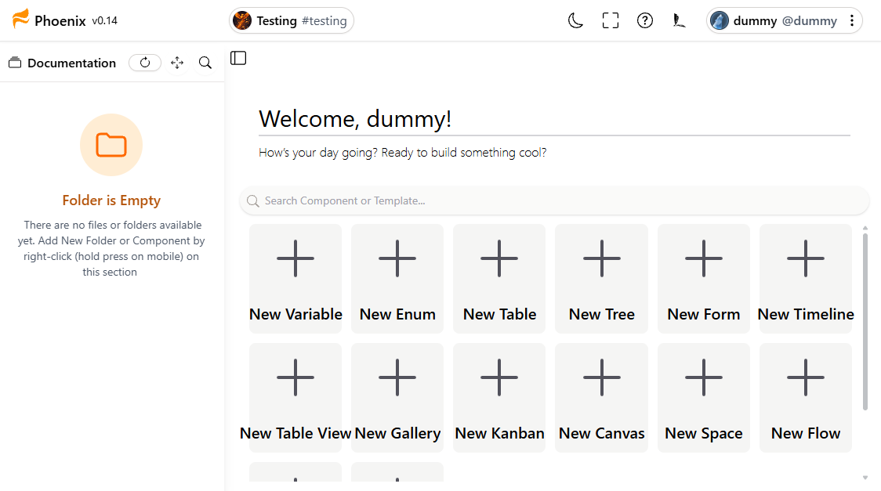The image size is (881, 491).
Task: Create a New Table
Action: pos(499,279)
